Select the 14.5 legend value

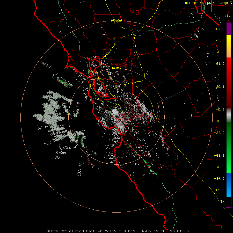tap(220, 98)
